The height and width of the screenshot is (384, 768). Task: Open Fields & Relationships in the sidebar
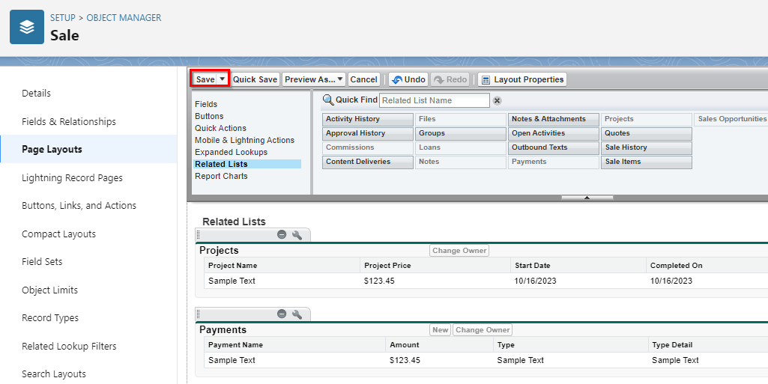coord(69,121)
